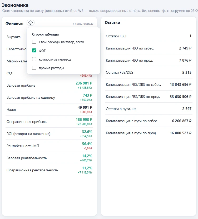
Task: Select Капитализация FBO по себес. row
Action: pos(148,48)
